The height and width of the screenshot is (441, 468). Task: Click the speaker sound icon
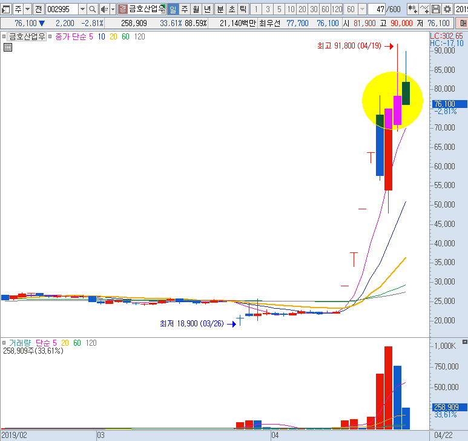pyautogui.click(x=104, y=9)
